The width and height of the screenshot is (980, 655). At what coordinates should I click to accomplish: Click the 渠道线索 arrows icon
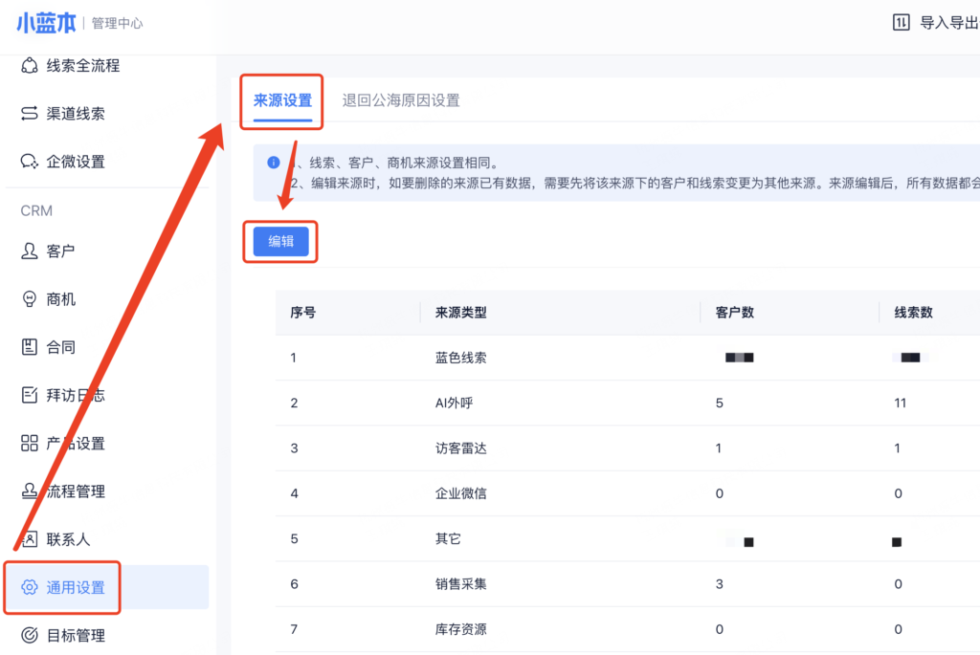tap(30, 114)
